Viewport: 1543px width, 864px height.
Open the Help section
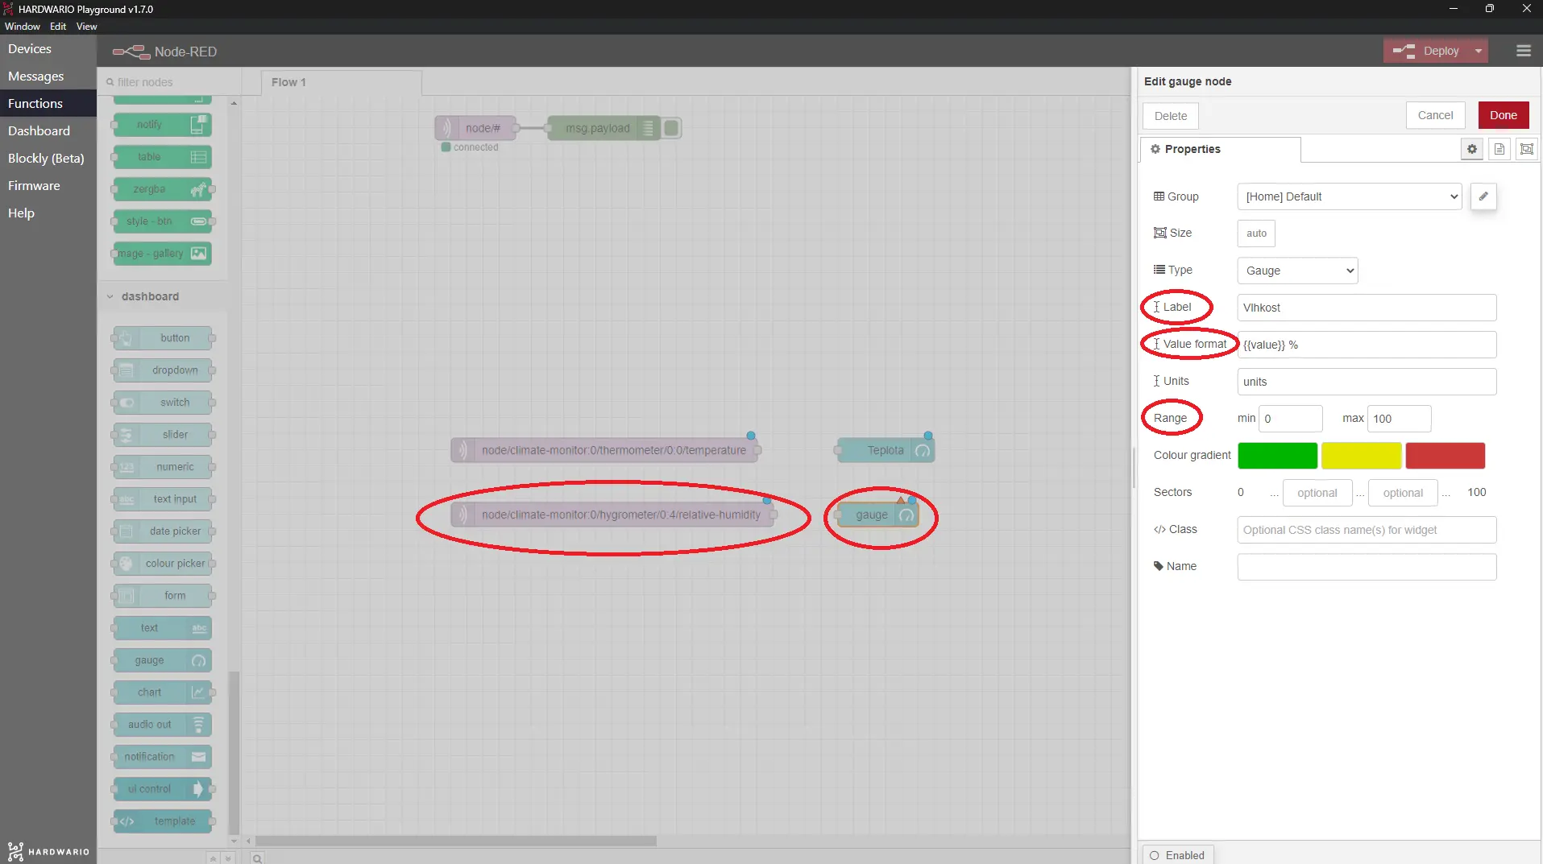click(48, 213)
